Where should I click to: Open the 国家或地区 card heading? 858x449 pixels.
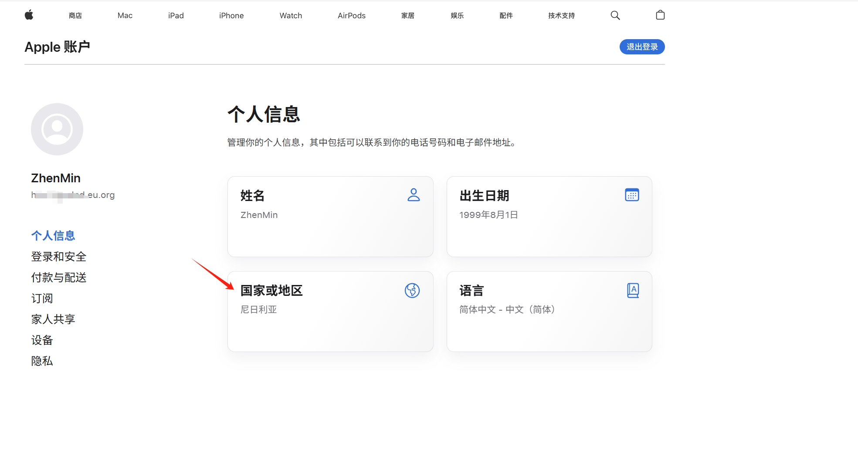tap(271, 290)
